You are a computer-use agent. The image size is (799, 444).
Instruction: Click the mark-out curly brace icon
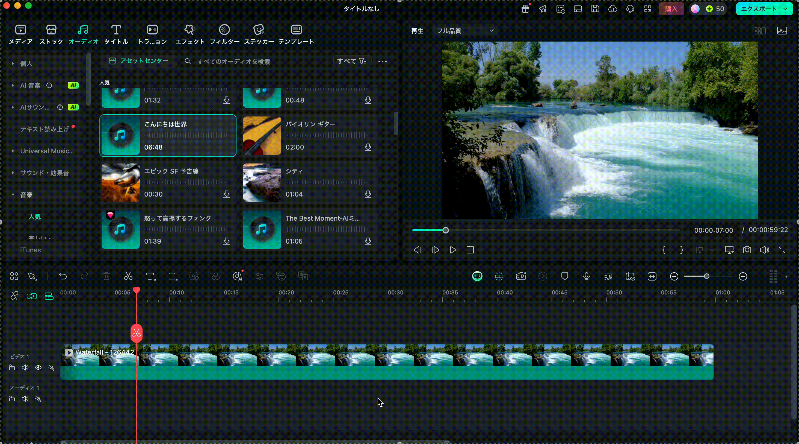pos(682,250)
